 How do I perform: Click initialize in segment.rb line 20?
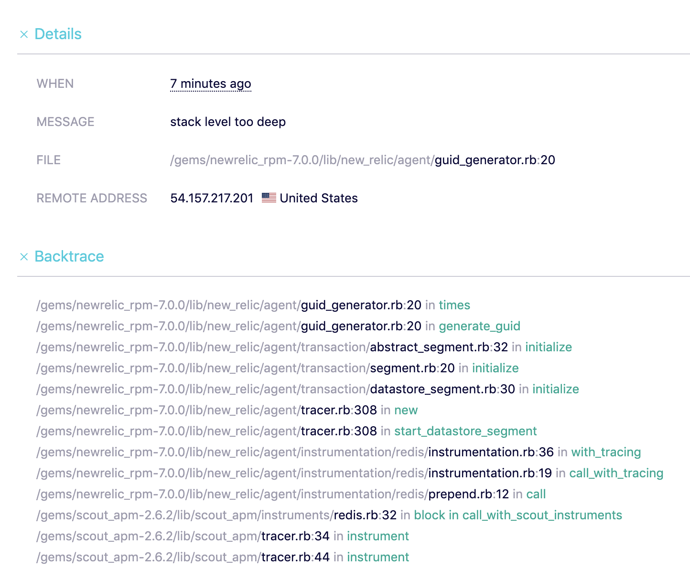coord(495,368)
